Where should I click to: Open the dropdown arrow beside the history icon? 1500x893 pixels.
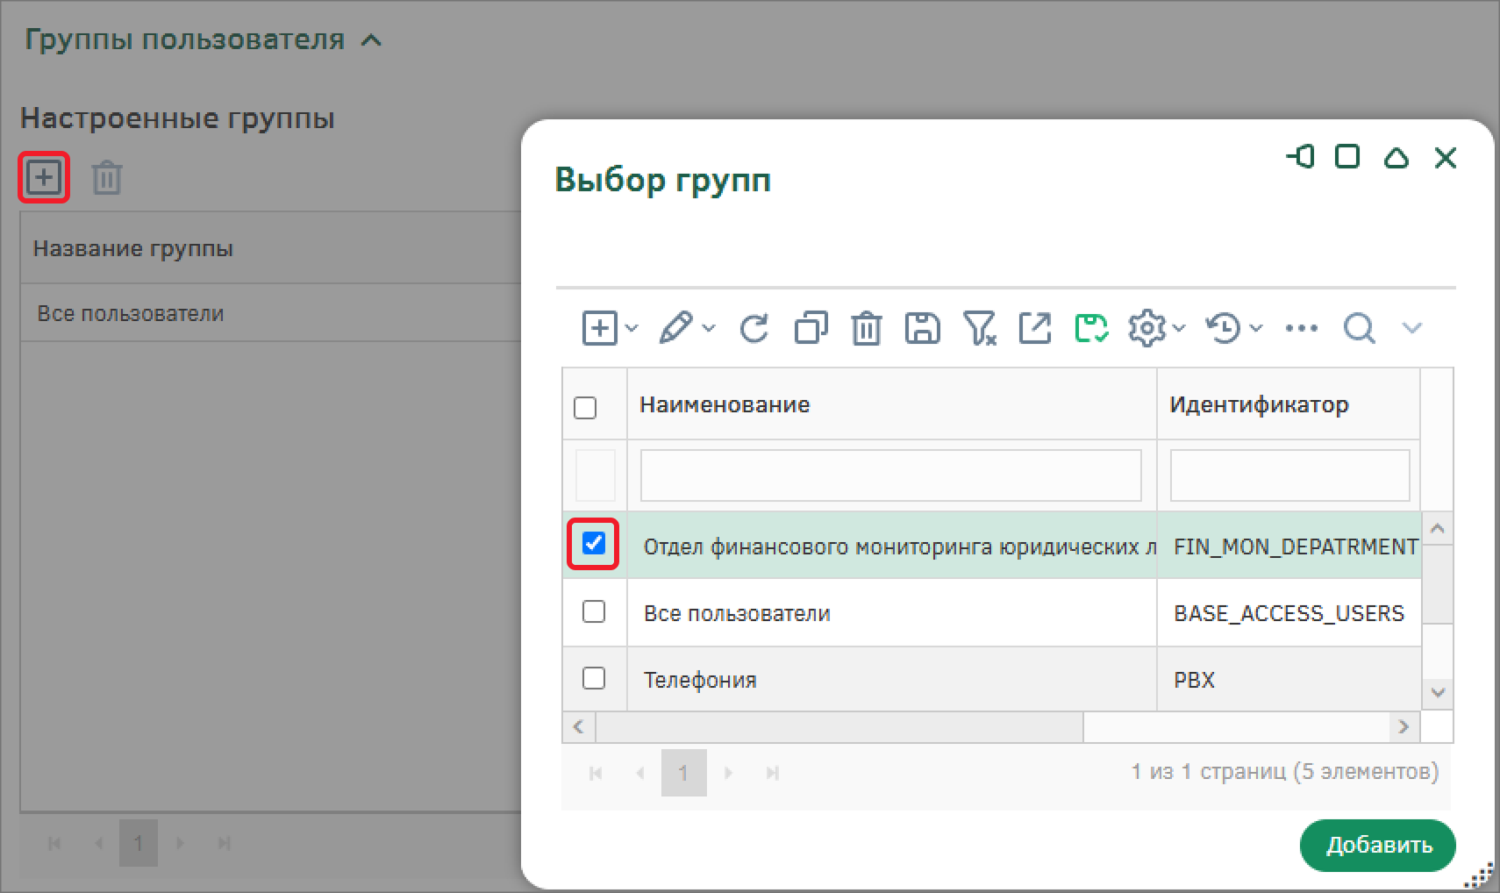point(1256,328)
